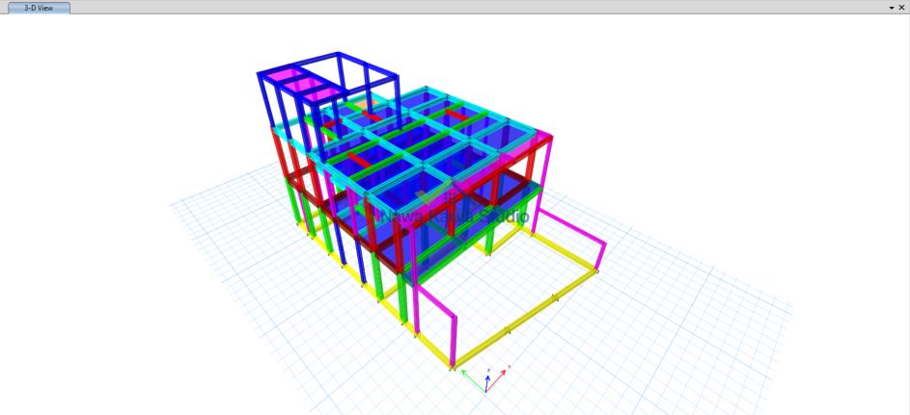Close the 3-D View panel
This screenshot has width=910, height=415.
pos(902,7)
